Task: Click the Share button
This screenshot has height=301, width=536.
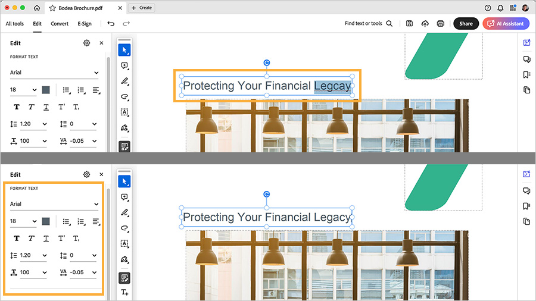Action: (466, 24)
